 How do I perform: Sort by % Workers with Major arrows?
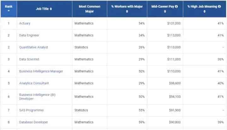point(127,11)
